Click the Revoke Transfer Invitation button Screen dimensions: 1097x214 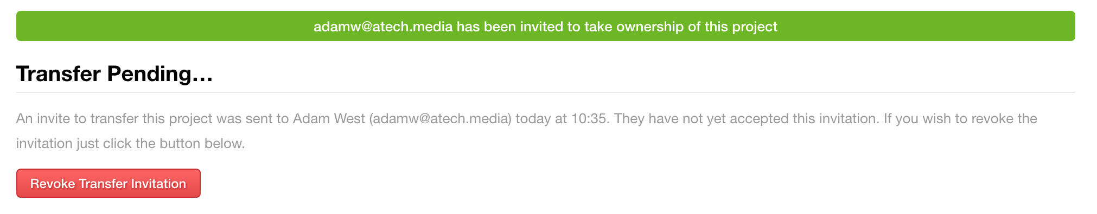tap(109, 183)
